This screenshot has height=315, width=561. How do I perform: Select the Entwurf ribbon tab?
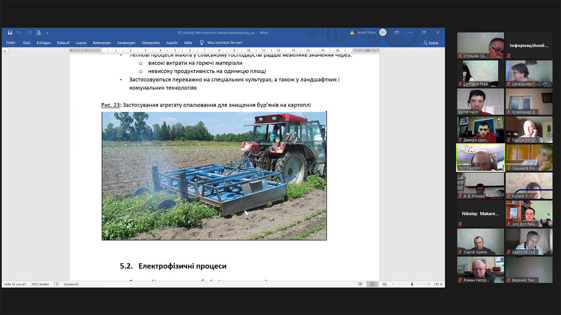click(64, 43)
